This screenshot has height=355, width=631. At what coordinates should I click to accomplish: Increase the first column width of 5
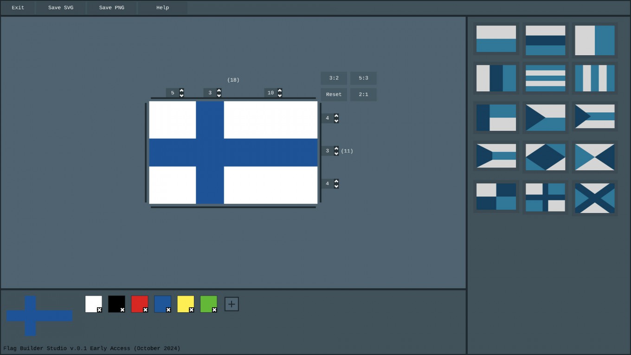181,90
